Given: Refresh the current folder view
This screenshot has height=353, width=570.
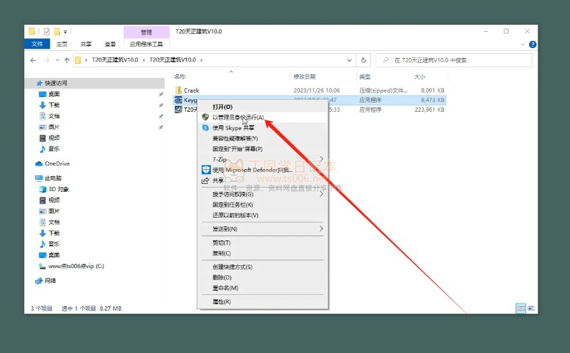Looking at the screenshot, I should click(363, 60).
